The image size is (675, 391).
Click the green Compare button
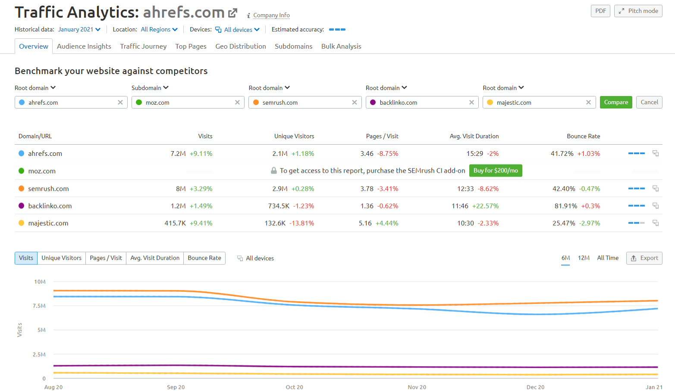tap(615, 102)
